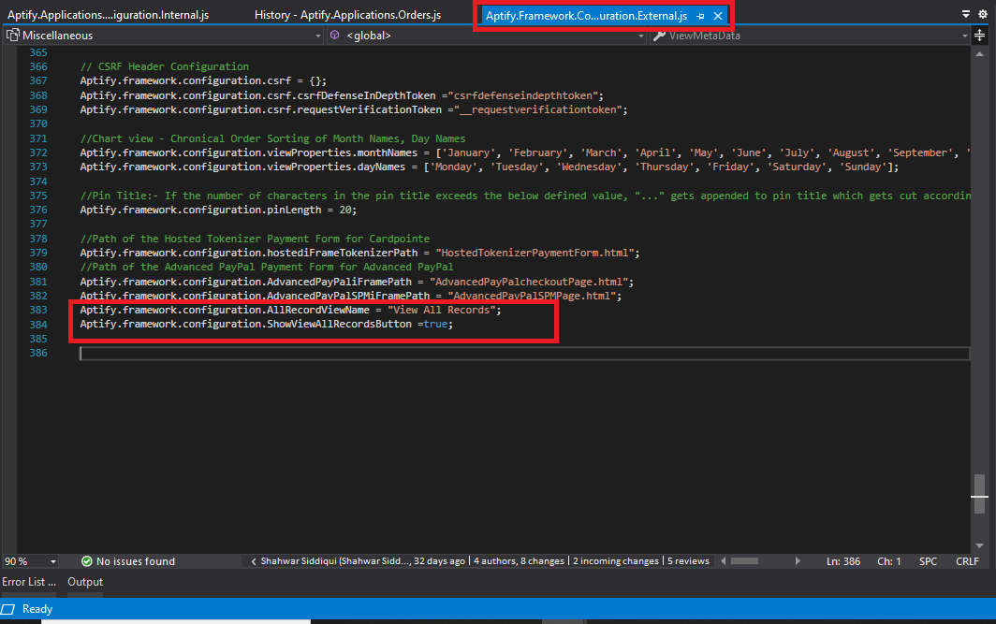Open the tab overflow list arrow
This screenshot has width=996, height=624.
pos(965,14)
